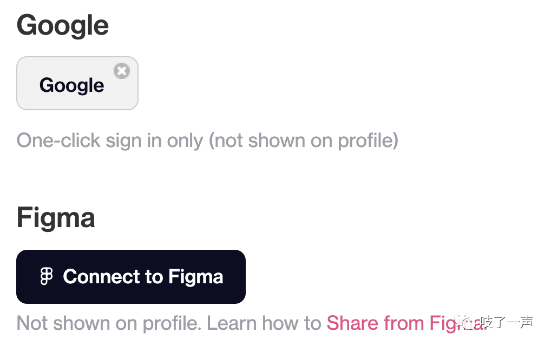
Task: Click the word "Share" in the pink link
Action: click(x=352, y=323)
